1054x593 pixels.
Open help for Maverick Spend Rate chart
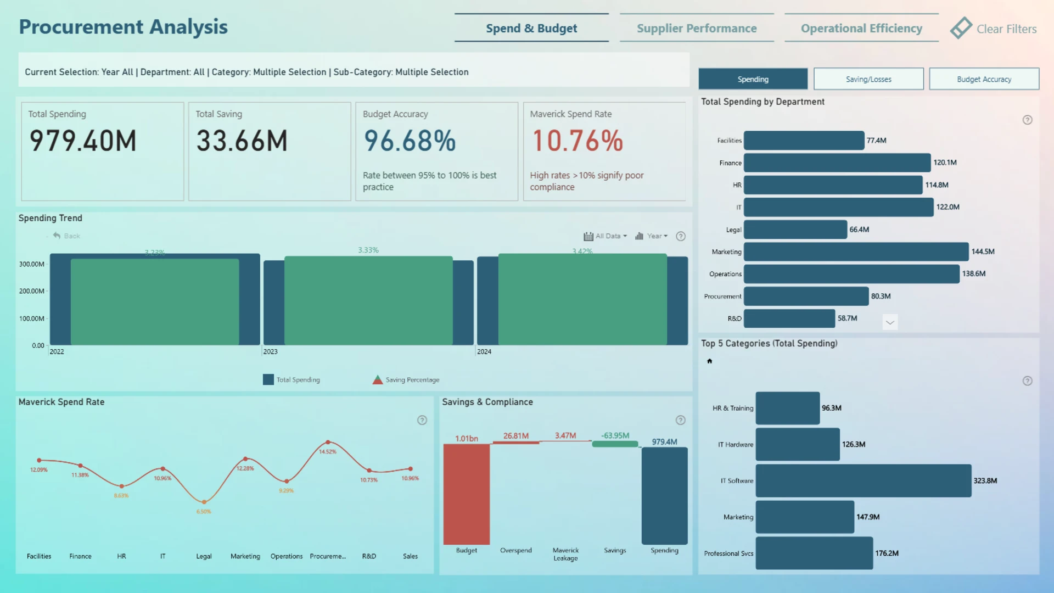422,420
